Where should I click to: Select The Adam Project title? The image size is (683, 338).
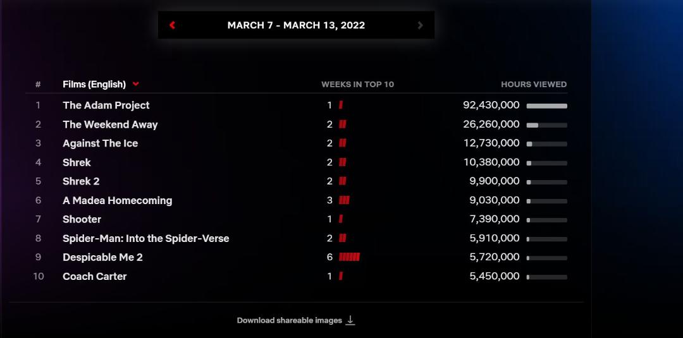click(x=106, y=106)
